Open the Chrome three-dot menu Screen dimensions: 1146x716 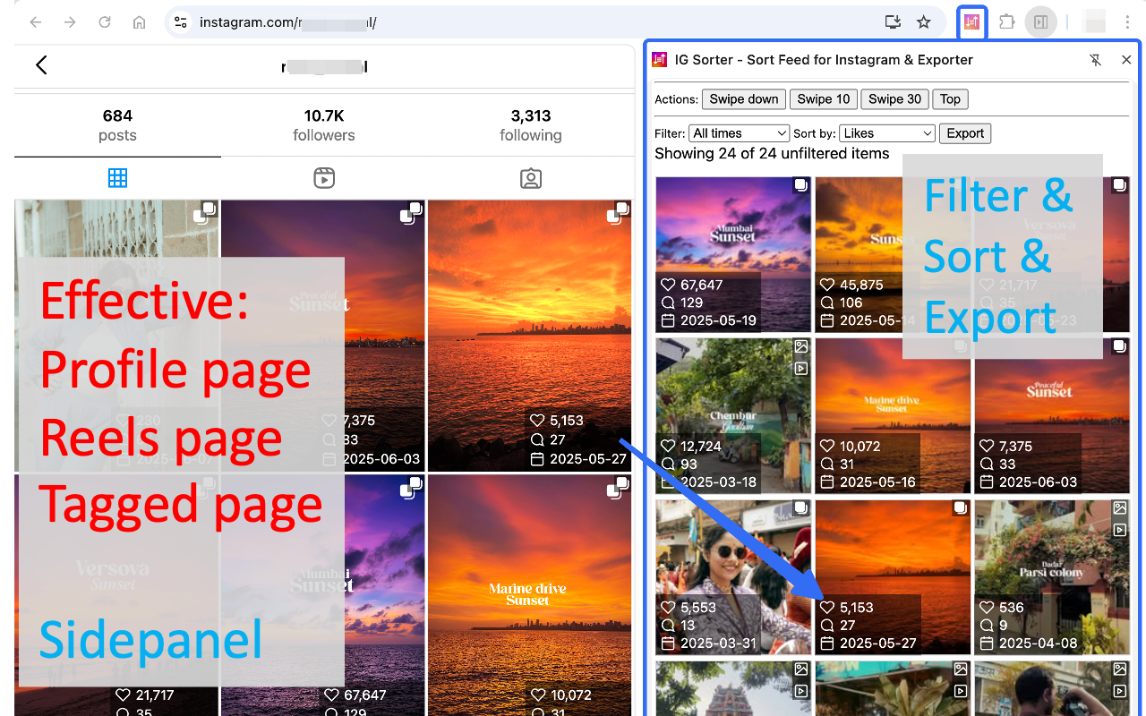[x=1127, y=22]
